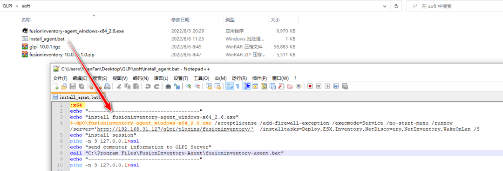Image resolution: width=503 pixels, height=171 pixels.
Task: Sort files by 名称 column header
Action: click(26, 20)
